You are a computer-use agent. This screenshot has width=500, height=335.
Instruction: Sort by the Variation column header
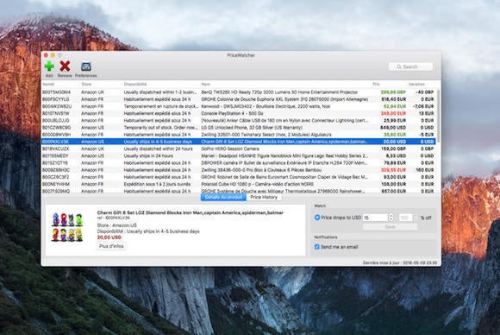click(416, 84)
